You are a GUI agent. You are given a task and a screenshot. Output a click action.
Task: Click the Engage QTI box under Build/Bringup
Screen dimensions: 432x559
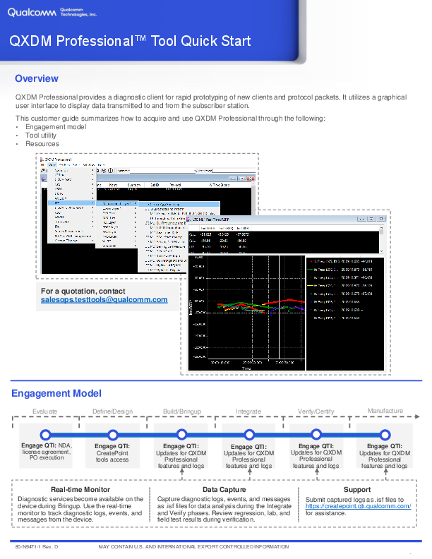[181, 445]
